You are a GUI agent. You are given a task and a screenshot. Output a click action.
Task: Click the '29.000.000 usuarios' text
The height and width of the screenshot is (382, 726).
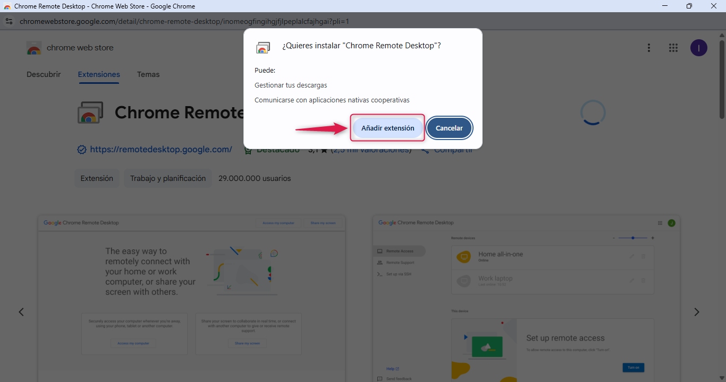(255, 178)
